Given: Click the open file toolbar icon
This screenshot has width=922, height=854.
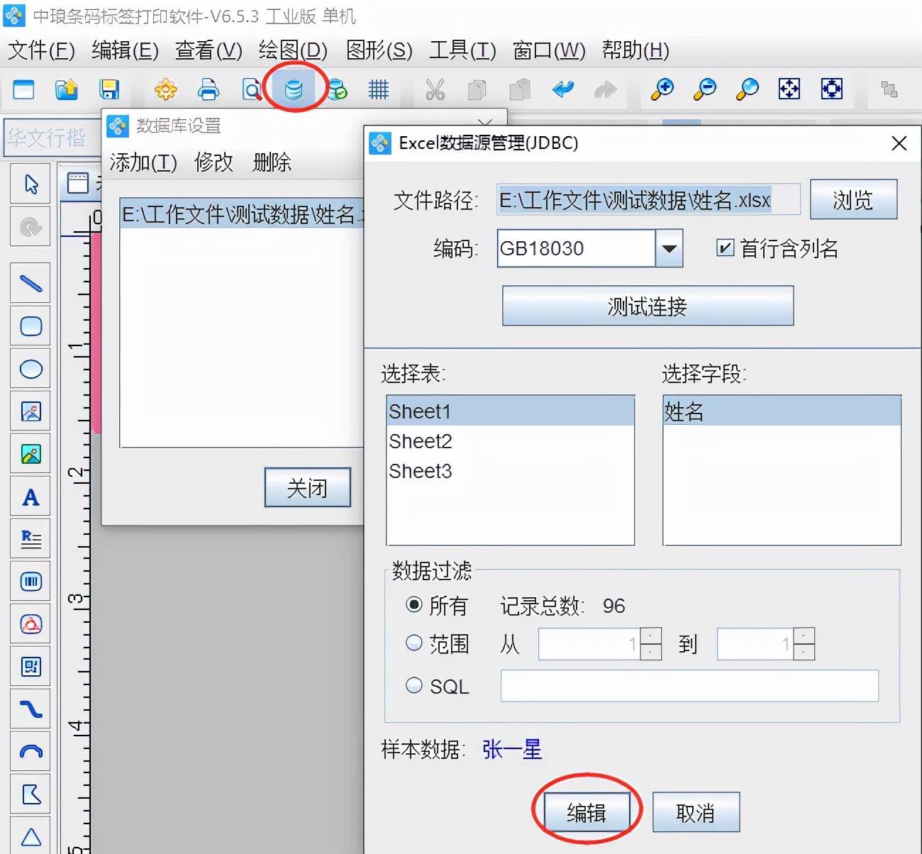Looking at the screenshot, I should [67, 89].
